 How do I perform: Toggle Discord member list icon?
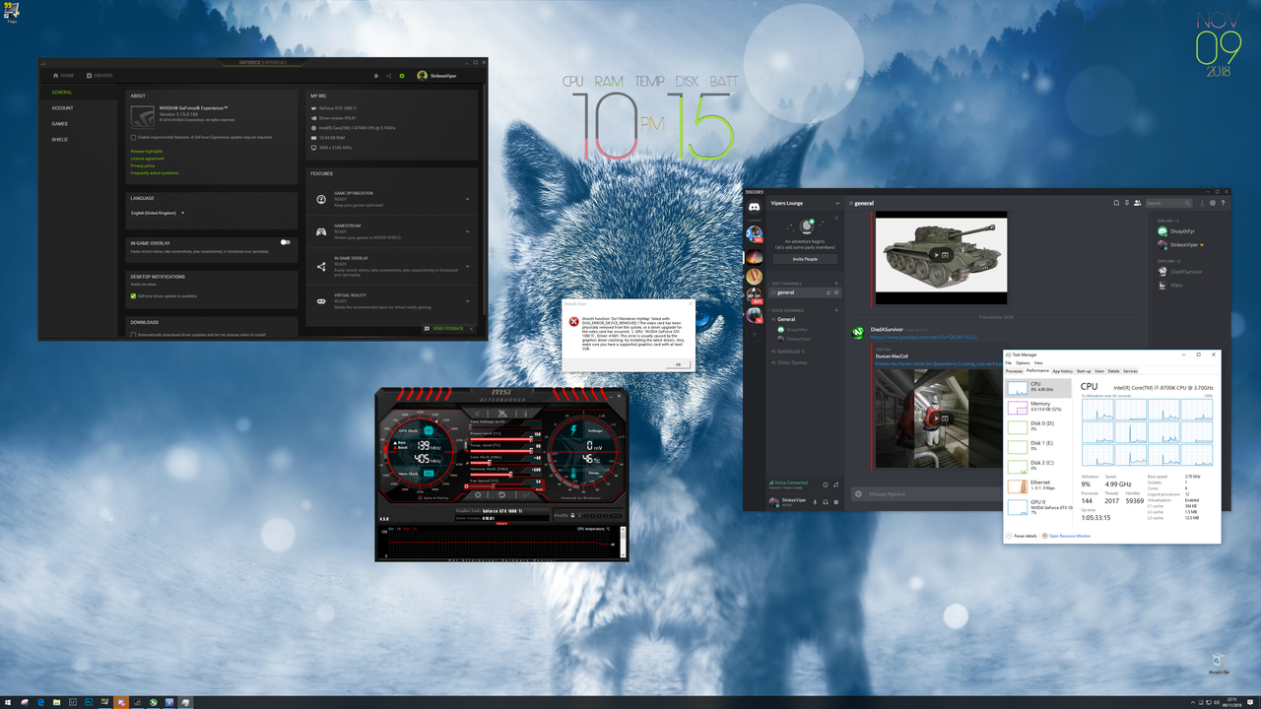(1137, 203)
